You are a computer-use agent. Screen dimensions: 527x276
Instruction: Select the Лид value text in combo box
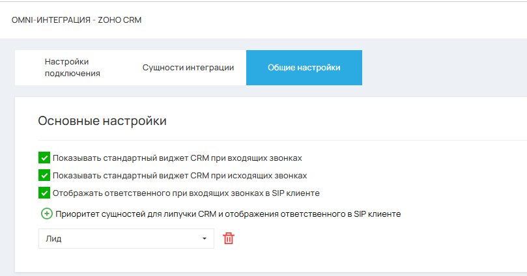pos(53,239)
